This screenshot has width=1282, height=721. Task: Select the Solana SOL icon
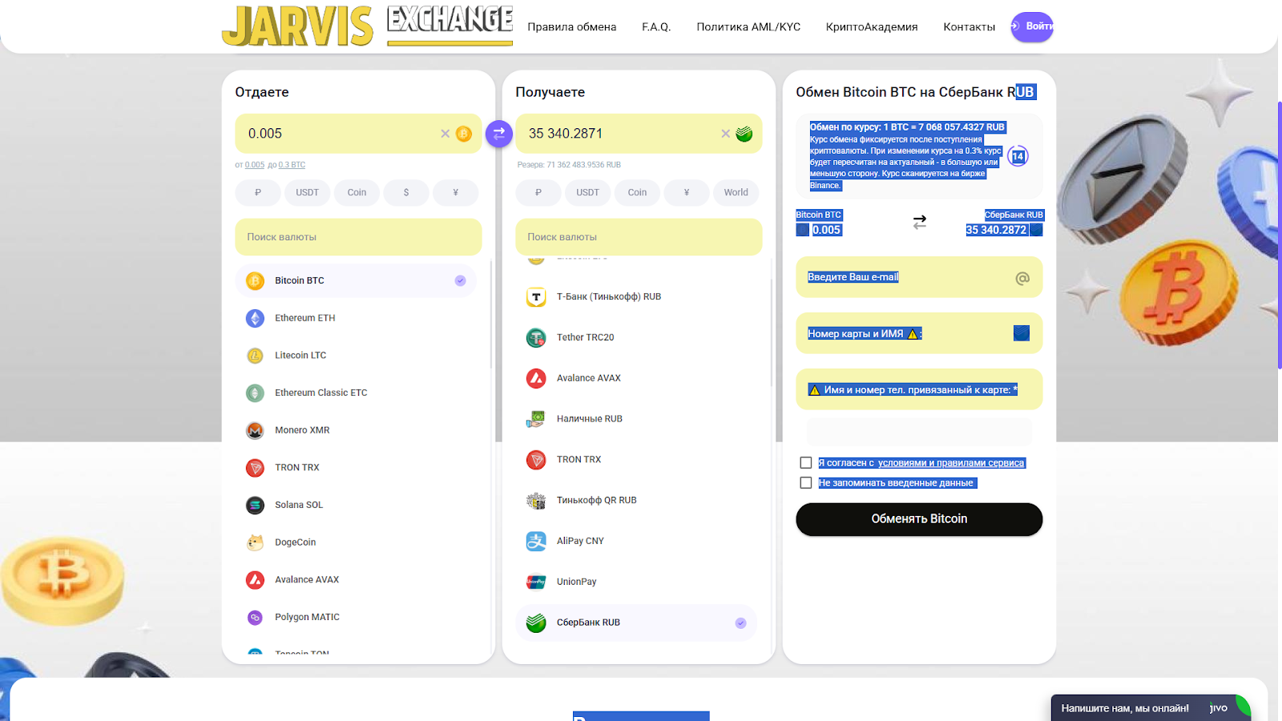click(255, 506)
